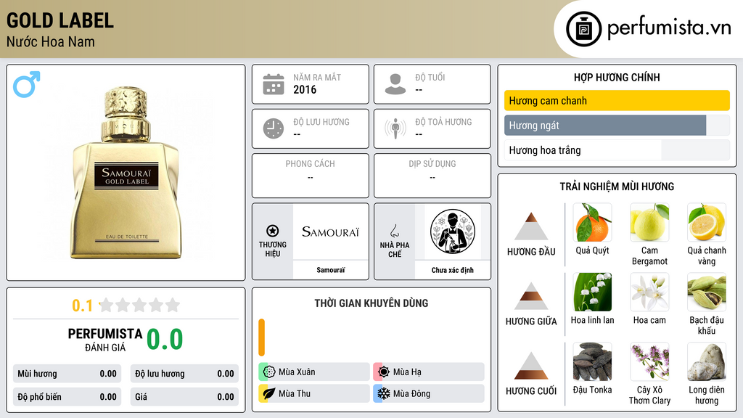The width and height of the screenshot is (743, 418).
Task: Click the Mùa Đông season pill
Action: pyautogui.click(x=429, y=393)
